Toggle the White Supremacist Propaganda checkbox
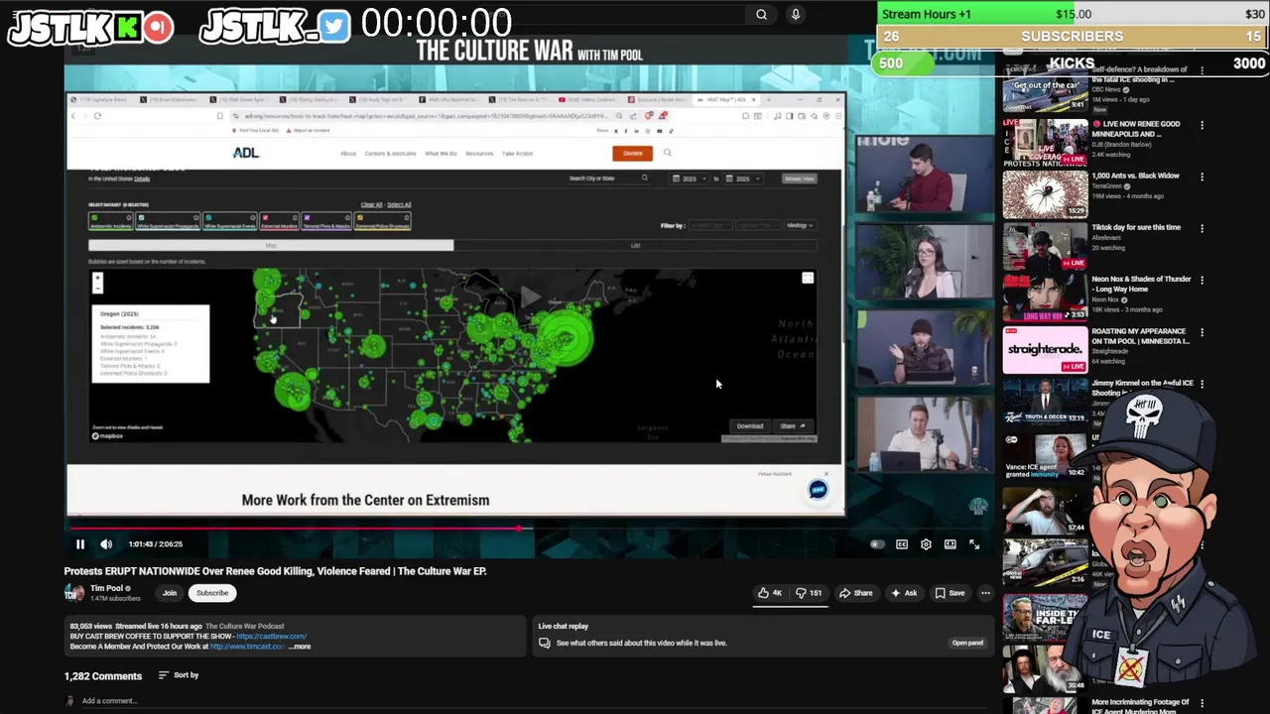Image resolution: width=1270 pixels, height=714 pixels. (x=141, y=218)
